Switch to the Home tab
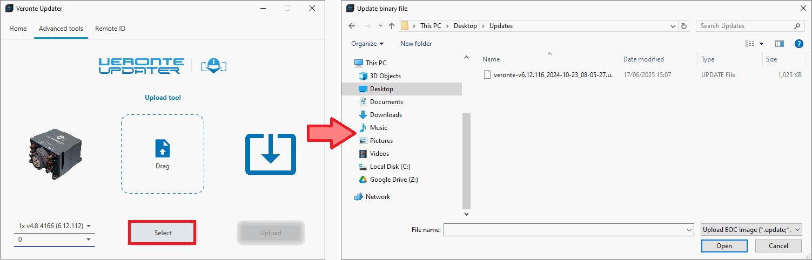This screenshot has height=260, width=812. coord(18,29)
